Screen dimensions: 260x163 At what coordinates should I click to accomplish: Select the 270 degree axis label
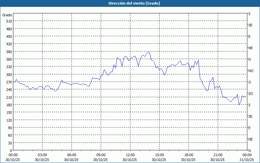(x=9, y=82)
